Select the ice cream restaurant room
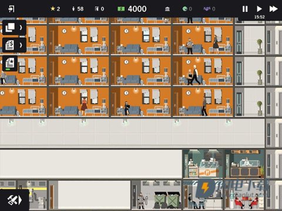This screenshot has width=282, height=211. tap(203, 164)
